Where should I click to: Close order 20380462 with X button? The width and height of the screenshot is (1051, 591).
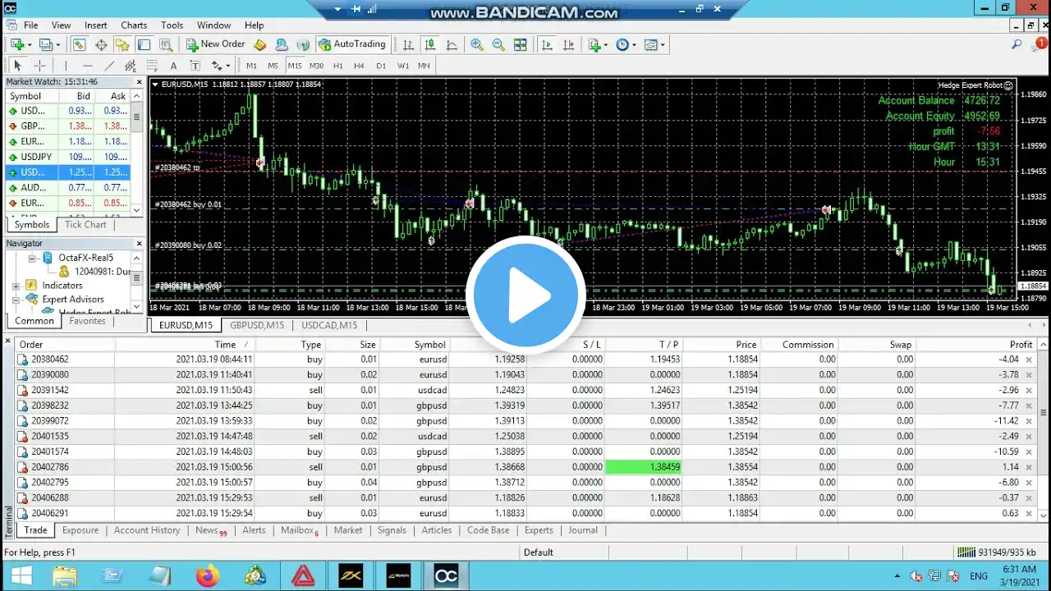(1030, 360)
